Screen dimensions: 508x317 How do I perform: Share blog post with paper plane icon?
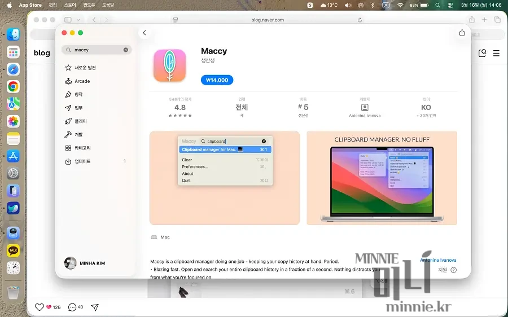pos(95,307)
